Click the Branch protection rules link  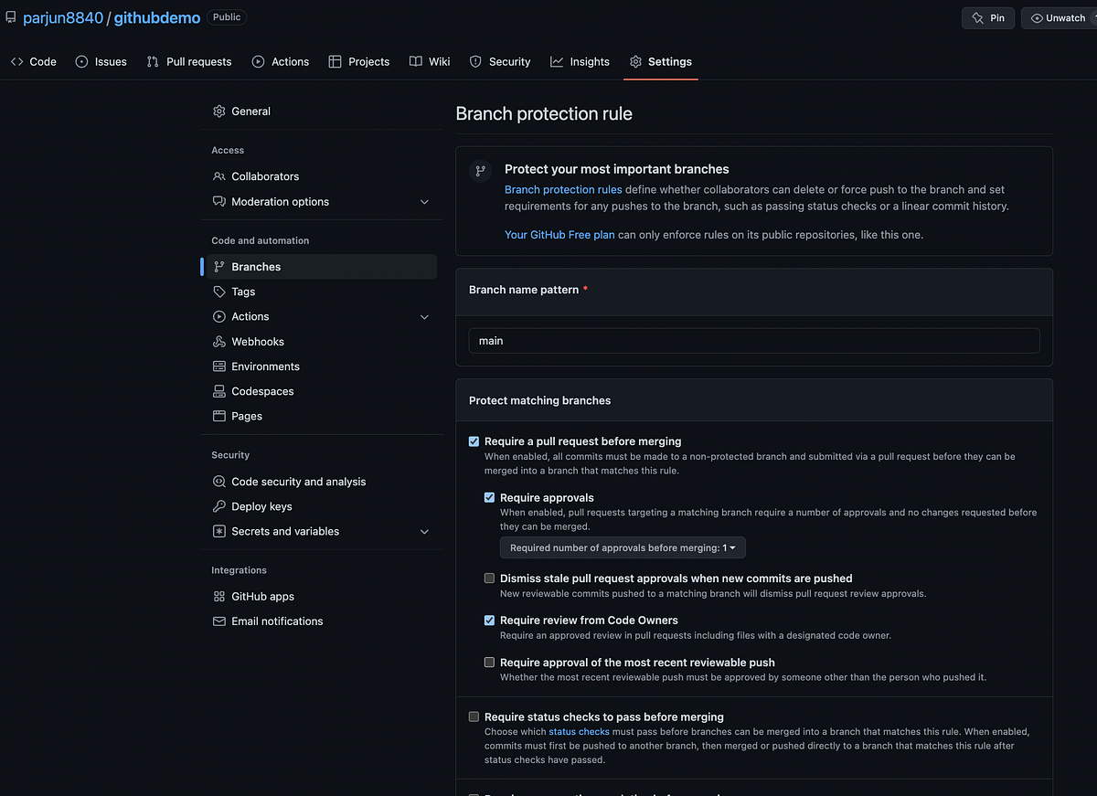[x=562, y=189]
